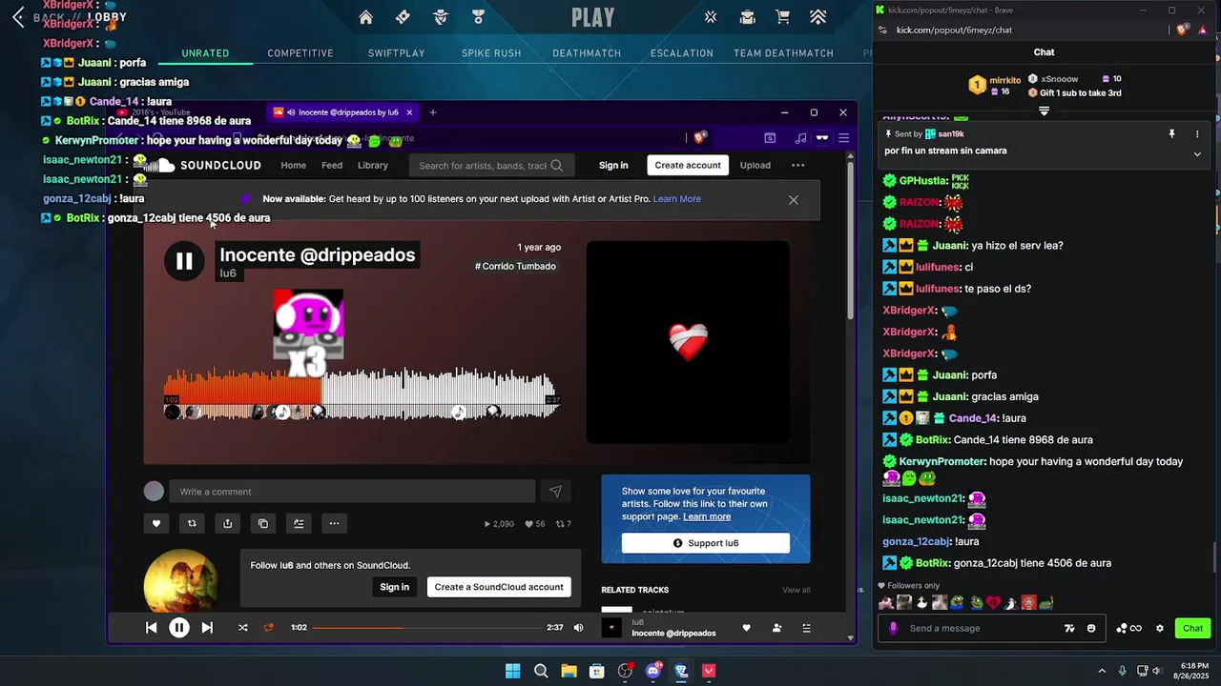Unpin the pinned message via pin icon
The height and width of the screenshot is (686, 1221).
[x=1172, y=134]
